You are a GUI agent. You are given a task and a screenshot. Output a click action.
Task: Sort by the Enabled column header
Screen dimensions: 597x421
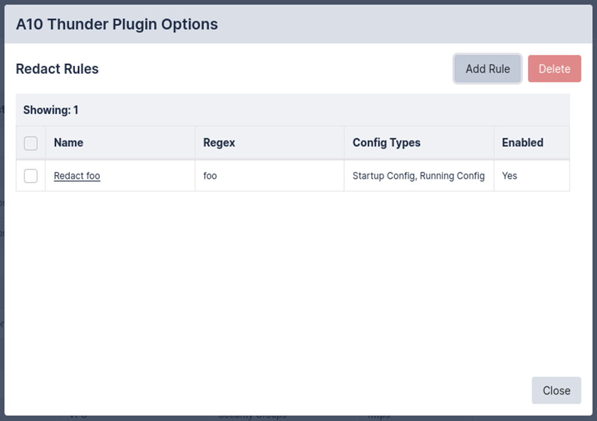(x=523, y=143)
